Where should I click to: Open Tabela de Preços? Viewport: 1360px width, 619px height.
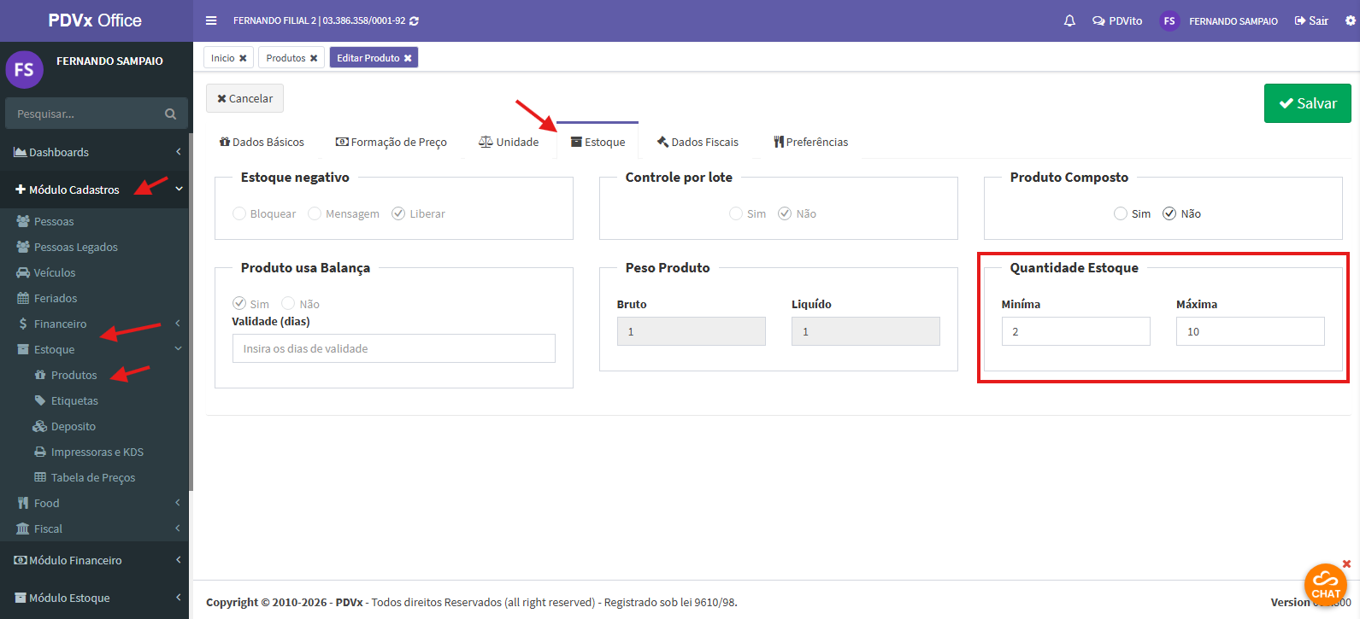pyautogui.click(x=93, y=477)
